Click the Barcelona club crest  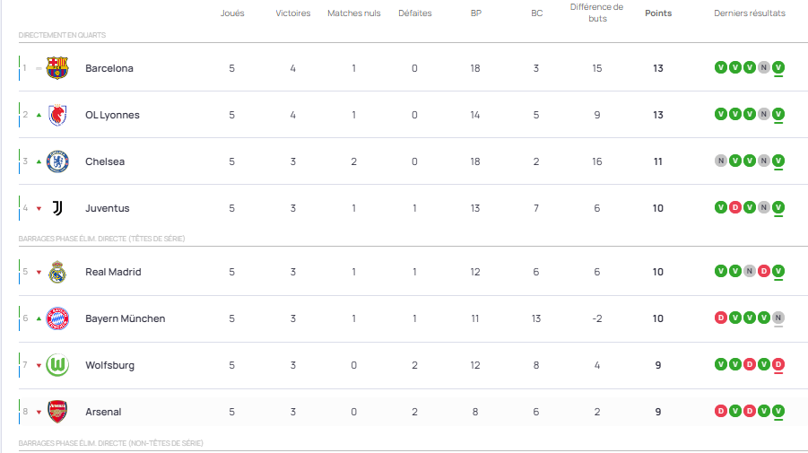(x=57, y=68)
